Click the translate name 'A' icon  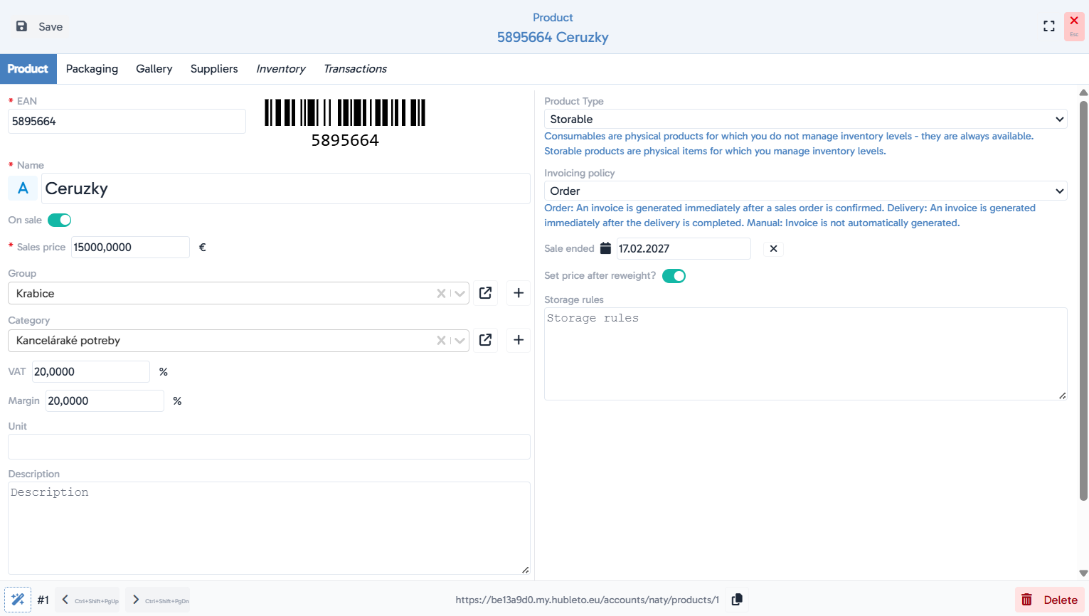(x=23, y=188)
